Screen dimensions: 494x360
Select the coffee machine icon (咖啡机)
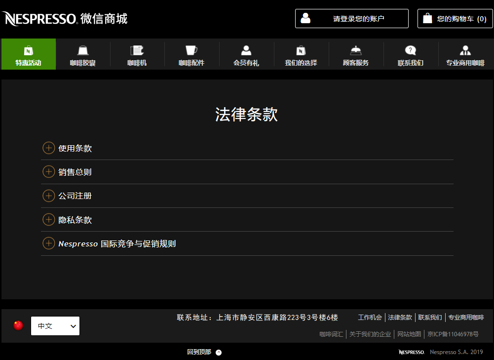pos(137,50)
